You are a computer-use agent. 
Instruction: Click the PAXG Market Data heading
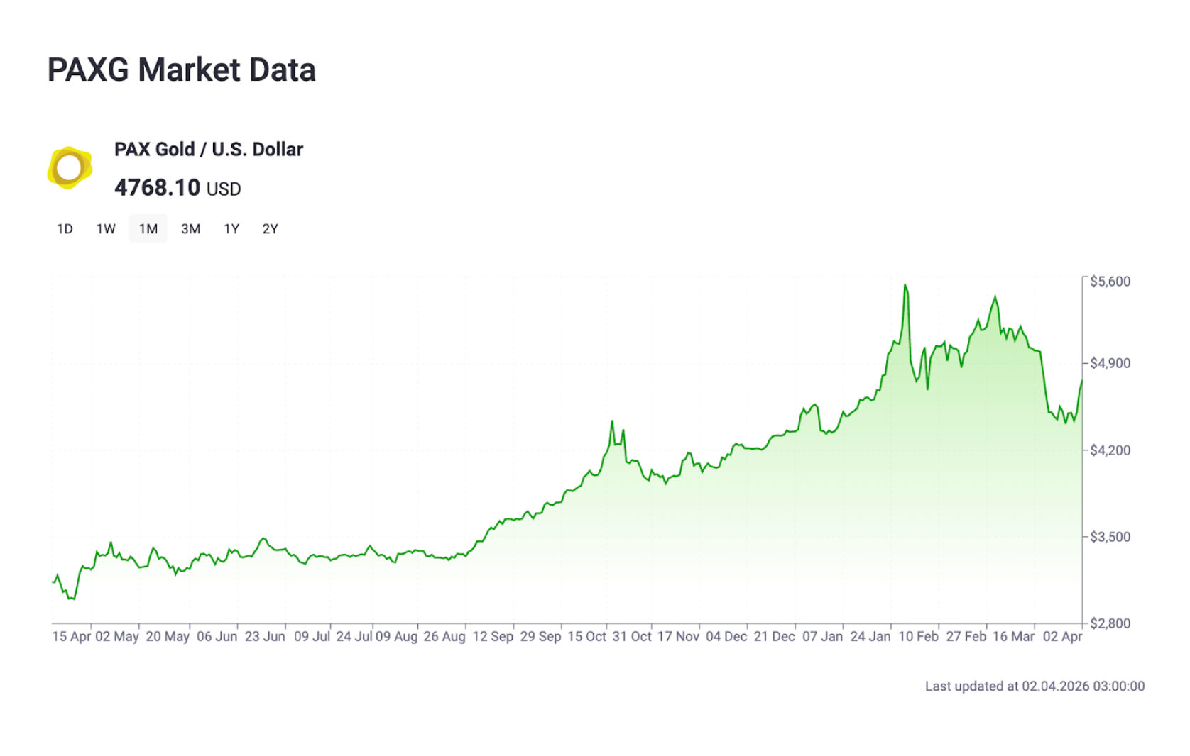point(182,70)
